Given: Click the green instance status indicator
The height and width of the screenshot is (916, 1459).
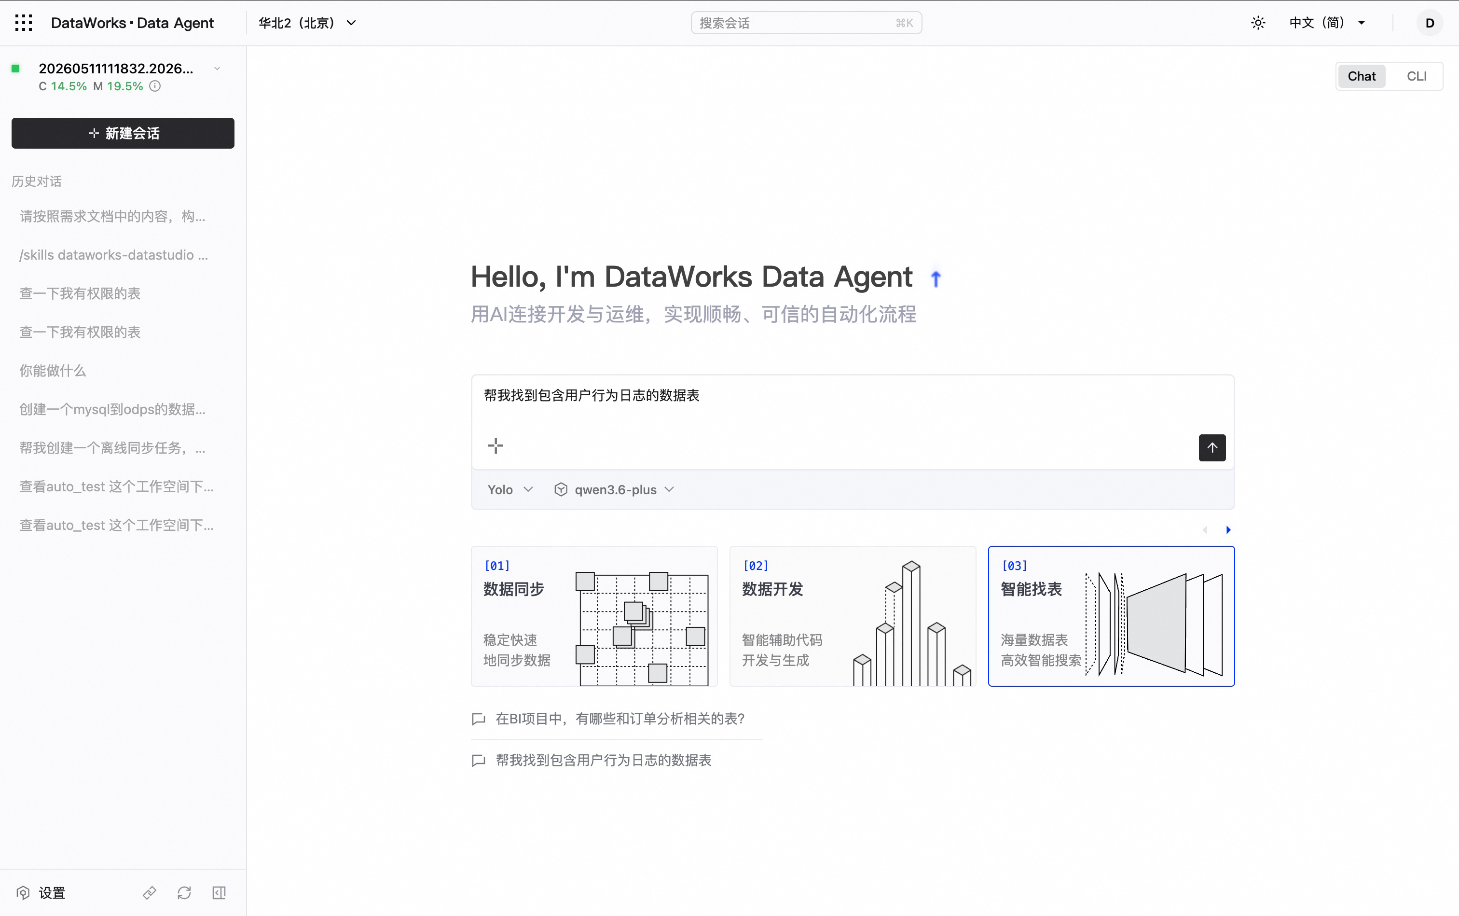Looking at the screenshot, I should pos(16,69).
